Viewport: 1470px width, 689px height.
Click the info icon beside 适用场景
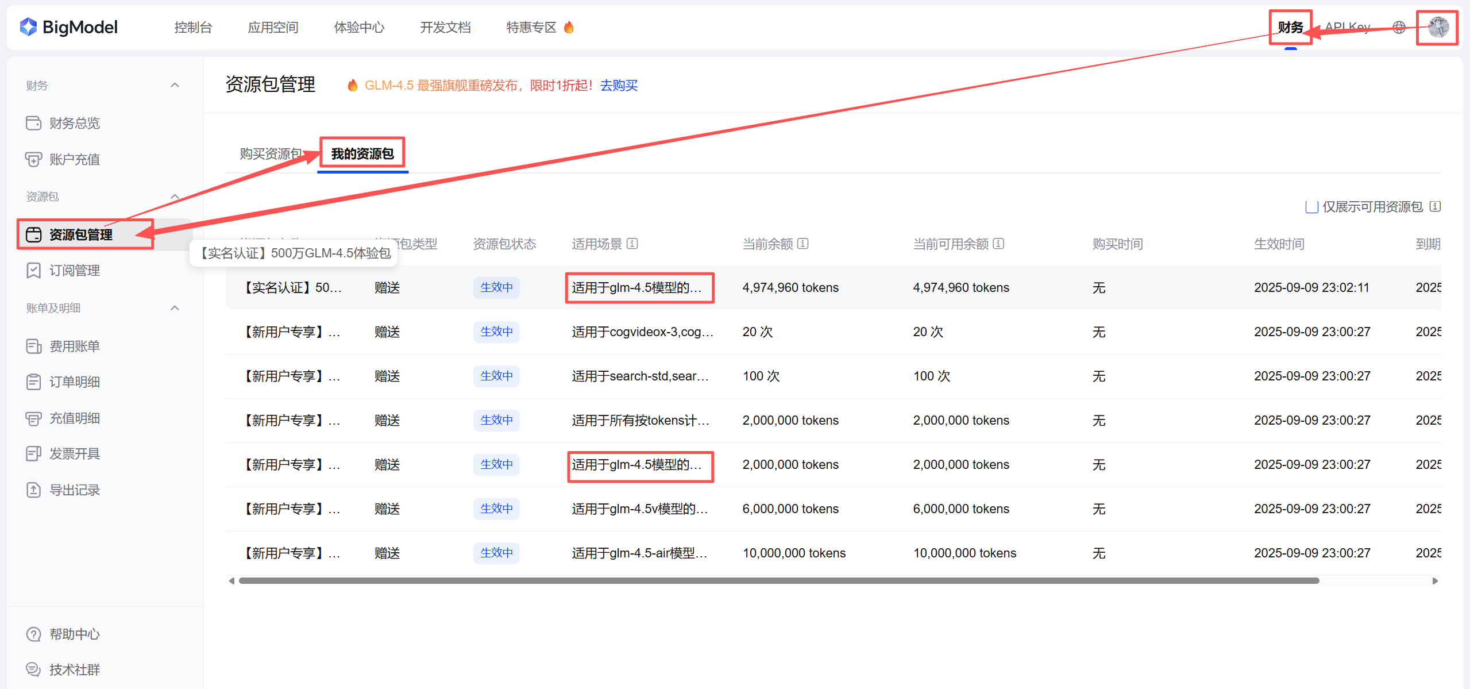click(x=632, y=244)
